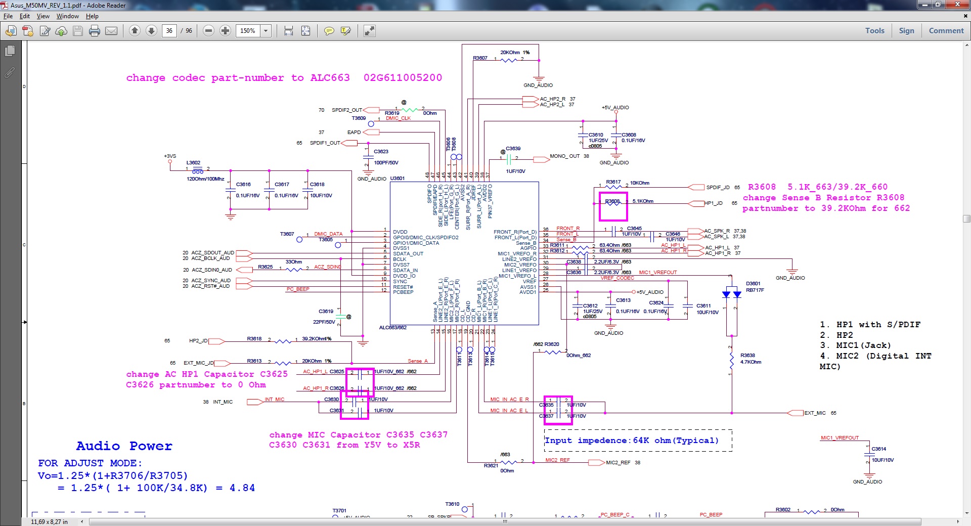The width and height of the screenshot is (971, 526).
Task: Click the Create PDF online icon
Action: tap(28, 31)
